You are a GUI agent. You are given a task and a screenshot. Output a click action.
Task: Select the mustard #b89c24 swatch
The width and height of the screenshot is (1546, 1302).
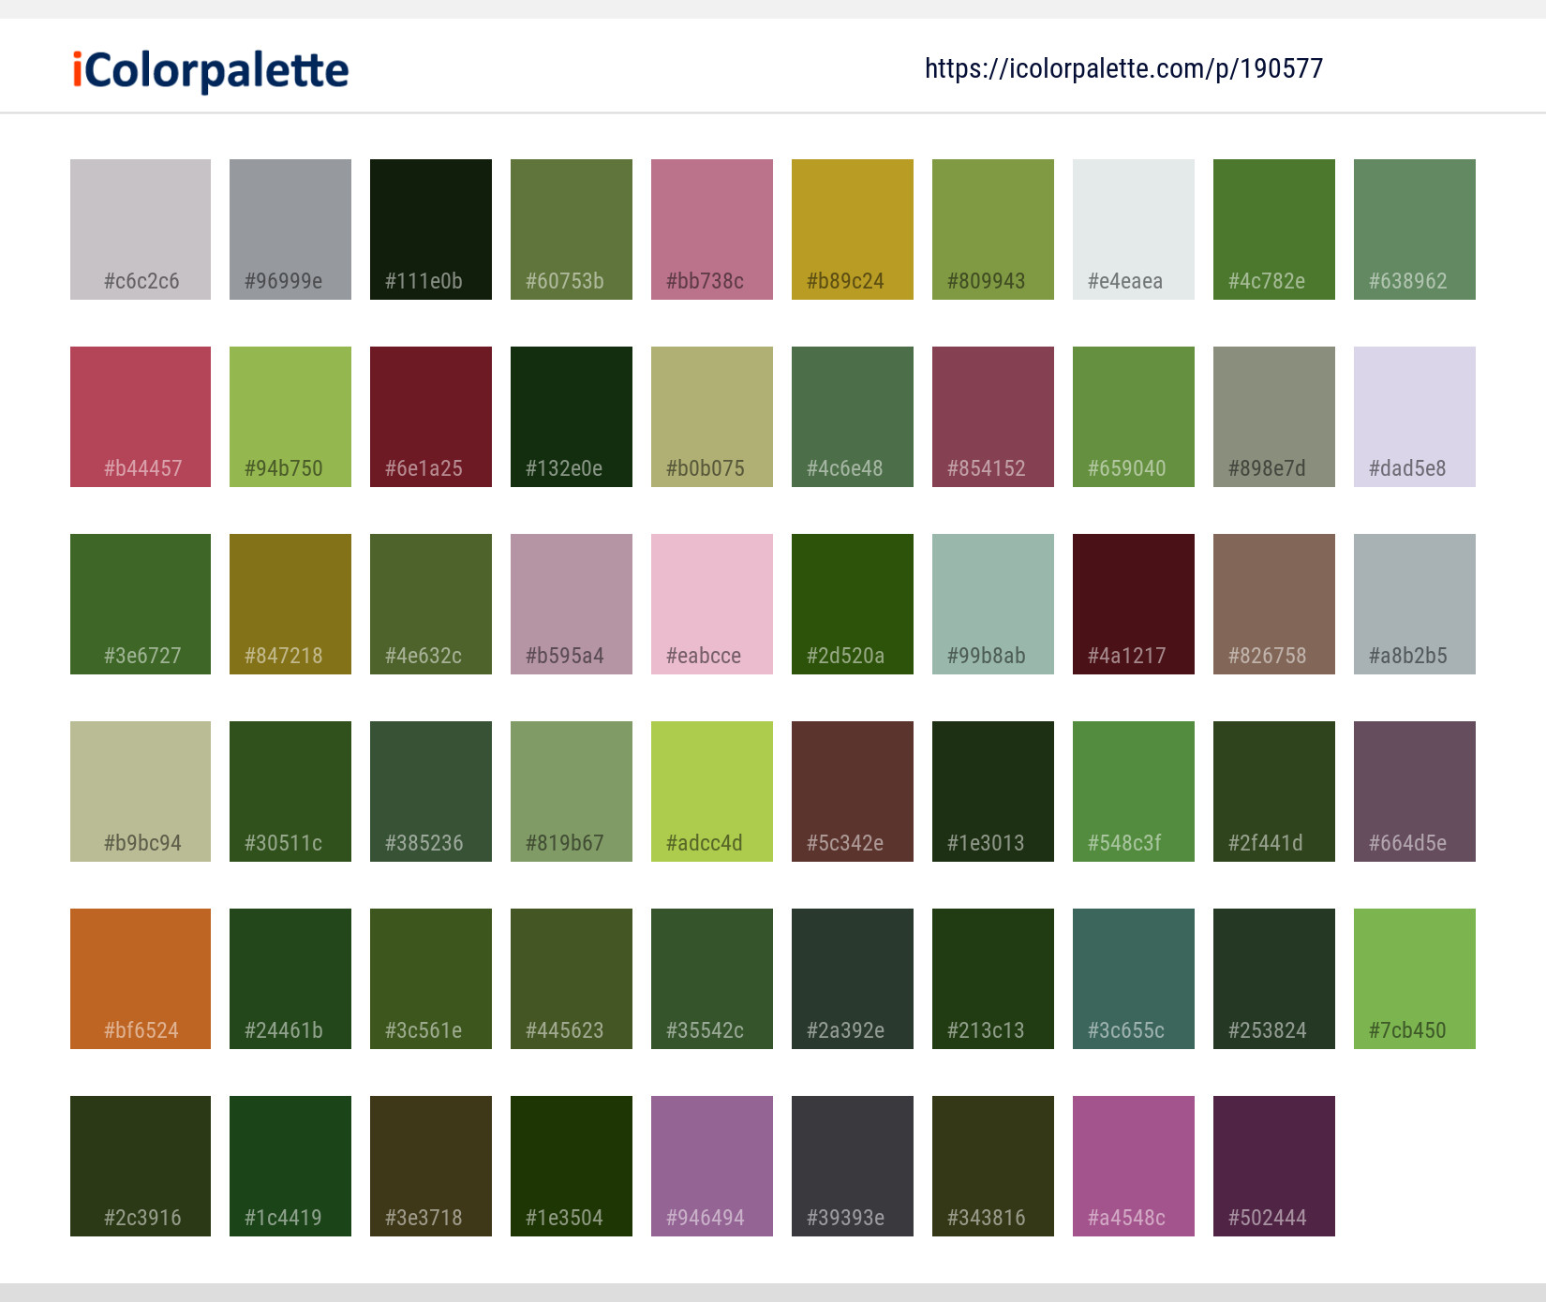pyautogui.click(x=853, y=229)
